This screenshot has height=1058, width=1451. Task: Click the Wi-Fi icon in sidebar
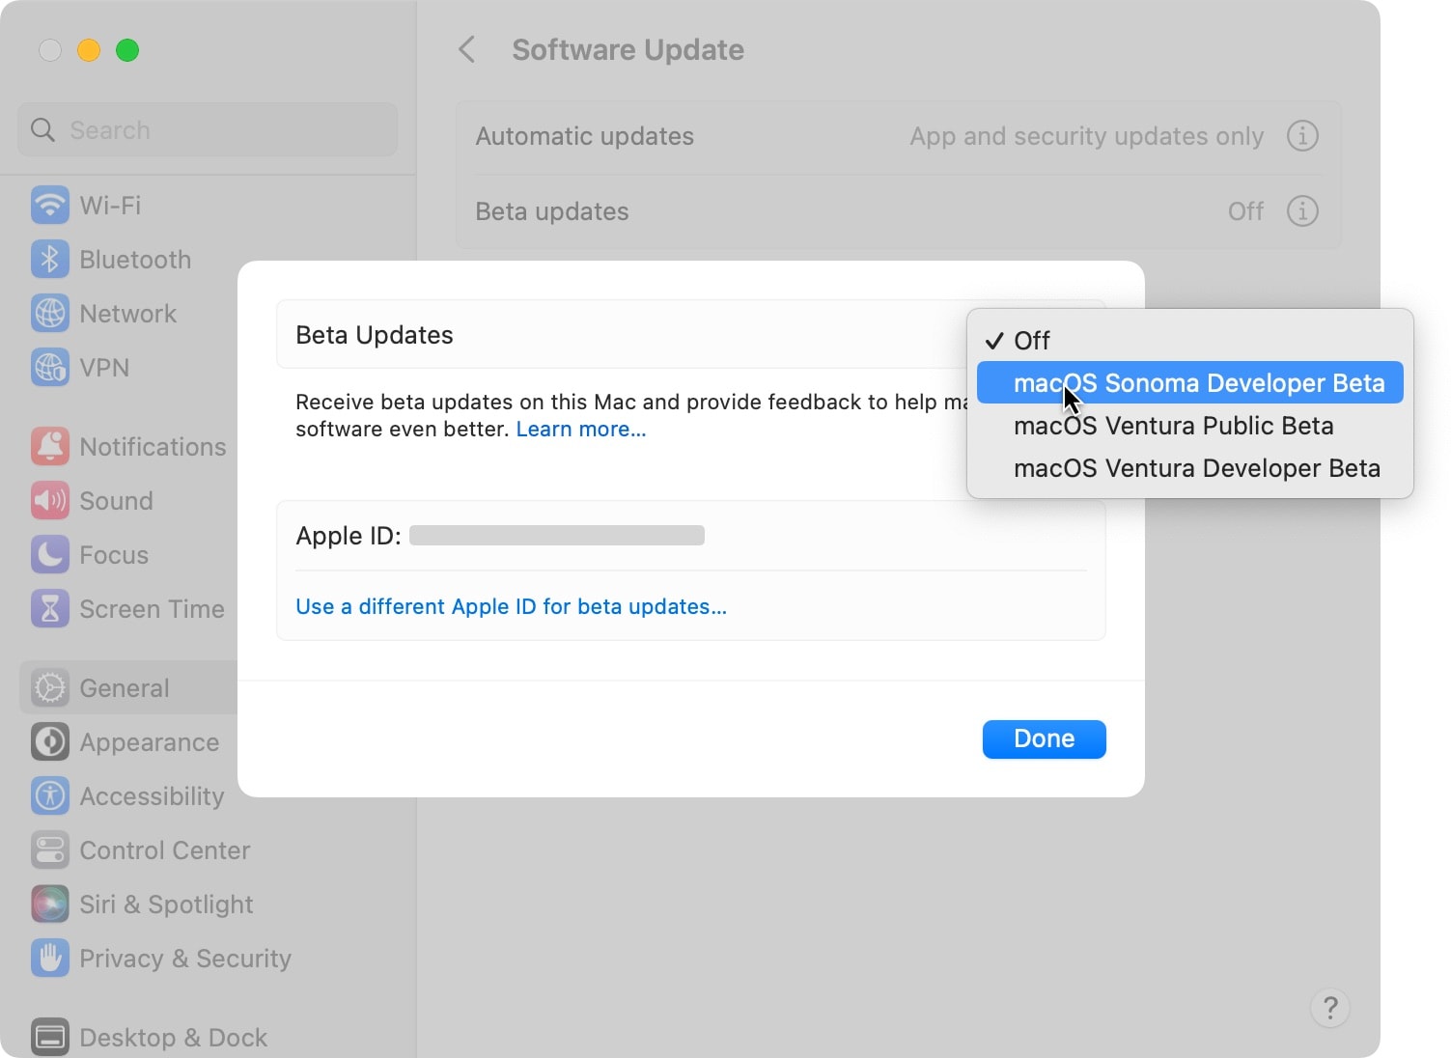[49, 205]
